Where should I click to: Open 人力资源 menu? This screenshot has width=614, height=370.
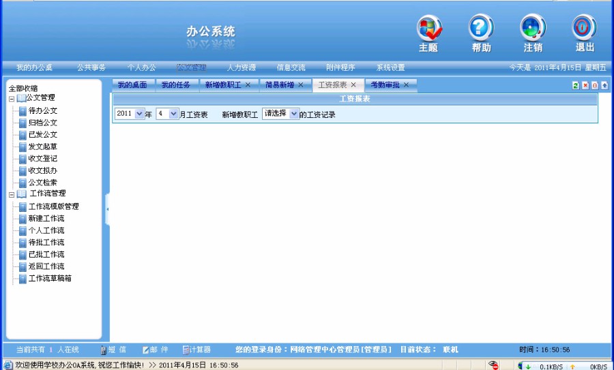point(242,67)
